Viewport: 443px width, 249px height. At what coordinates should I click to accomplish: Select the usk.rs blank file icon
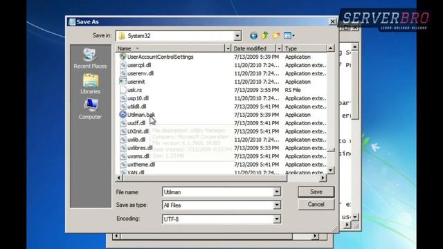coord(123,90)
